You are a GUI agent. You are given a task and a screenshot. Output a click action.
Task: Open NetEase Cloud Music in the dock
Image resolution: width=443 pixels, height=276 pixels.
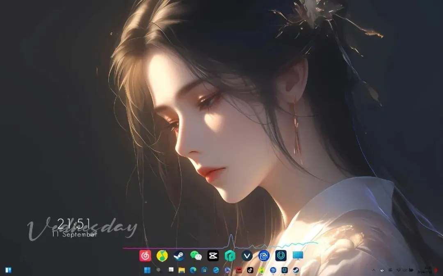145,256
